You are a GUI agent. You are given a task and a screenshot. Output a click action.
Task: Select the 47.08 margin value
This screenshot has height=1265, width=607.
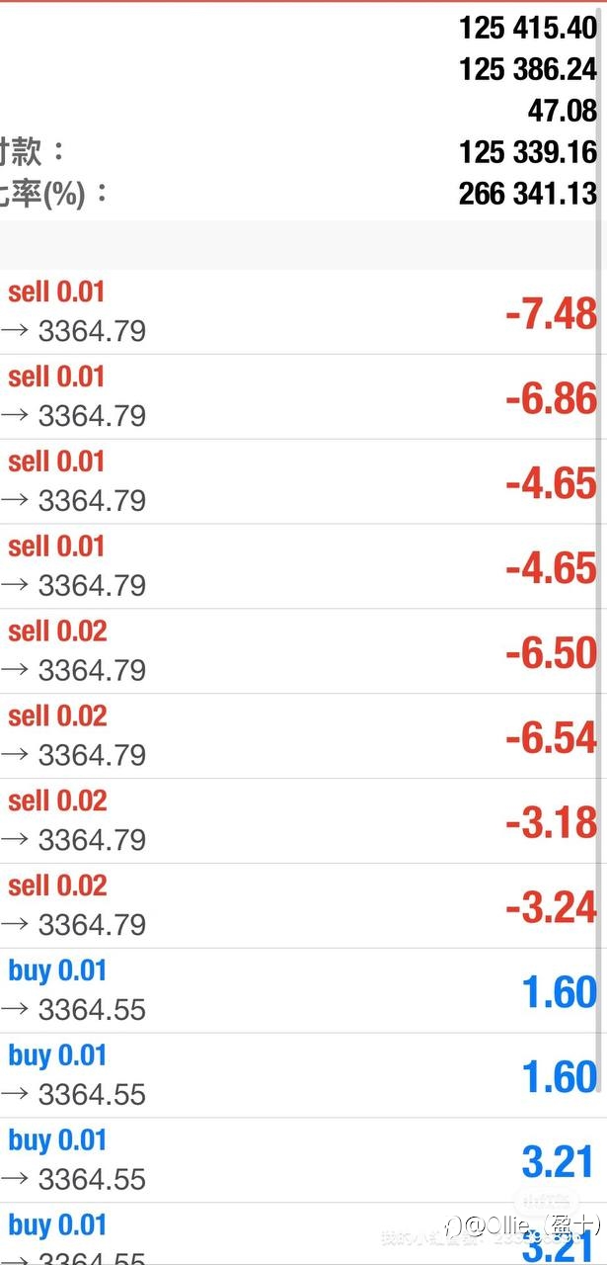(x=563, y=111)
